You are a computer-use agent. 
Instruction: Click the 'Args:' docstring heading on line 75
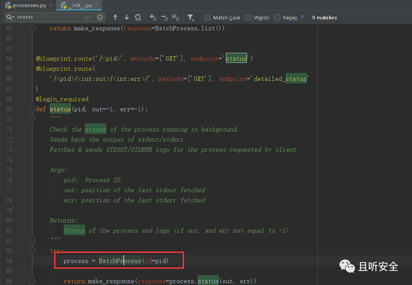pyautogui.click(x=59, y=170)
